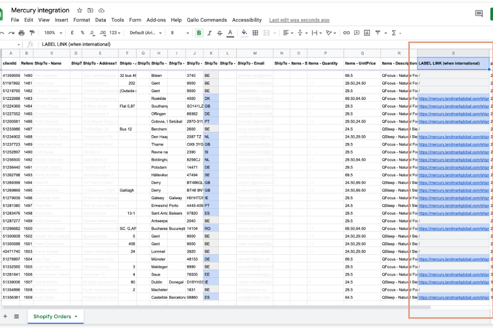Merge the selected cells
The image size is (493, 328).
click(x=267, y=33)
